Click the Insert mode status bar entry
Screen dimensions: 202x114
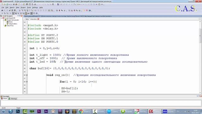coord(18,108)
